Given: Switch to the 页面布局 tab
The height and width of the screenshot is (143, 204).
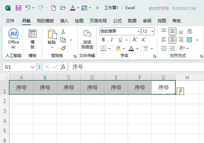Looking at the screenshot, I should [98, 21].
